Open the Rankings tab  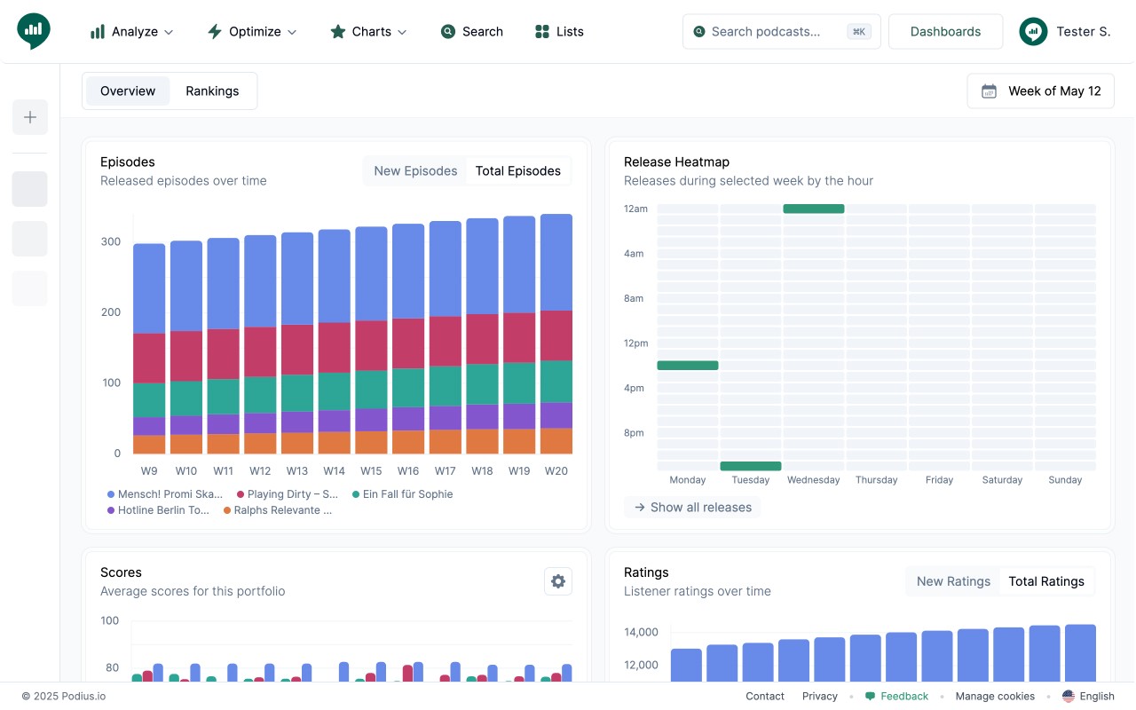point(212,91)
